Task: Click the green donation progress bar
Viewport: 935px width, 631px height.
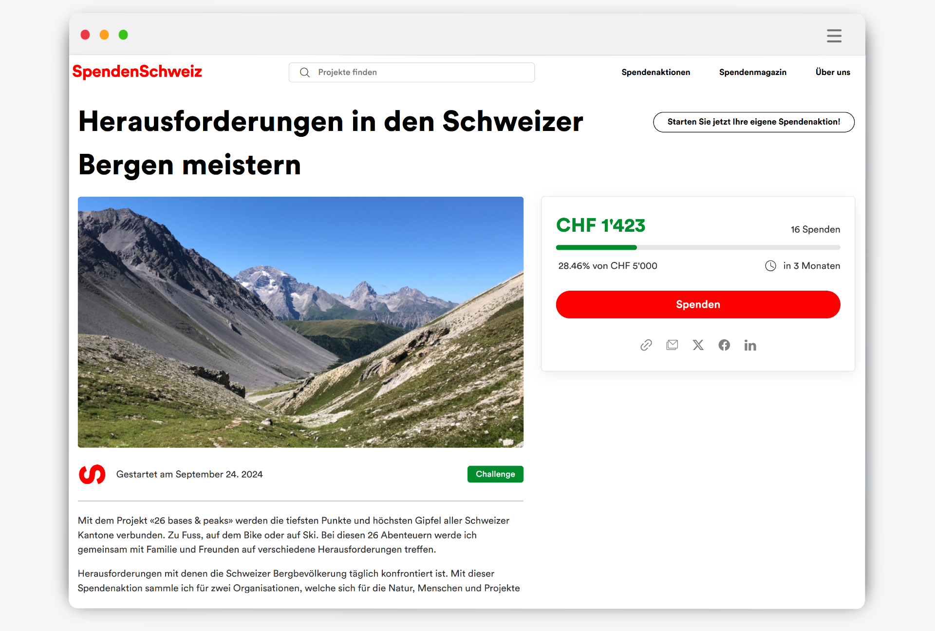Action: pyautogui.click(x=698, y=248)
